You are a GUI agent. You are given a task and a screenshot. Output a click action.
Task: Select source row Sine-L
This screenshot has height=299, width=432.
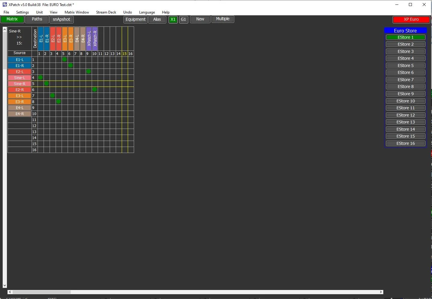coord(20,78)
